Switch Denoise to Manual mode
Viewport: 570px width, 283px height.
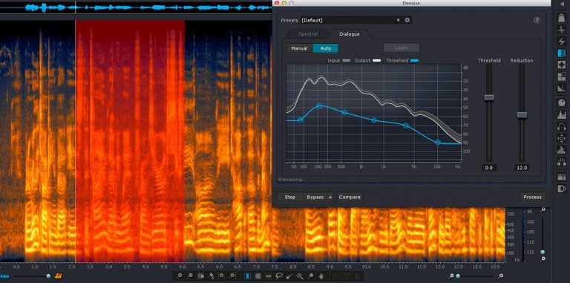(x=299, y=48)
